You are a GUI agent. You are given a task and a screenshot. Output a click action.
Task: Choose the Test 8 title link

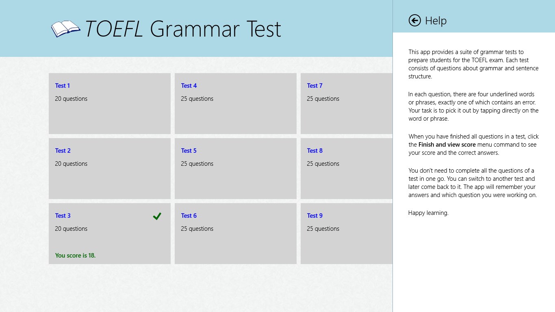[x=315, y=151]
